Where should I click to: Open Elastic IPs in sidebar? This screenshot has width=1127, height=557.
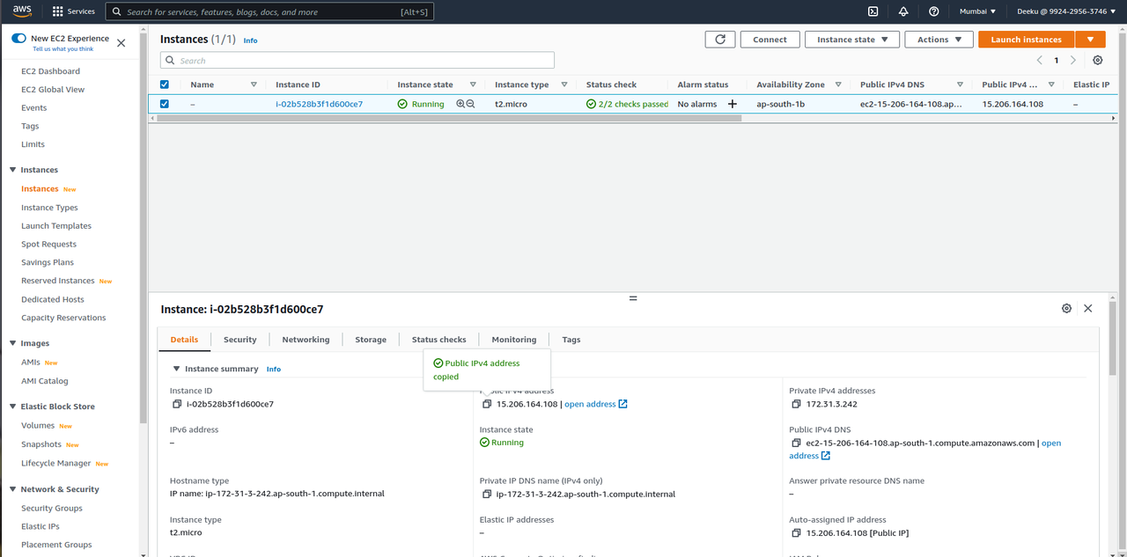coord(41,527)
